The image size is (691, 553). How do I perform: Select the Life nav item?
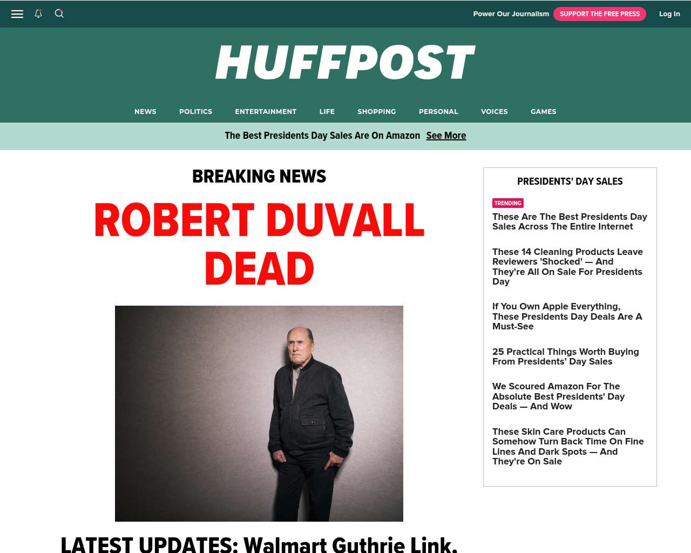327,112
